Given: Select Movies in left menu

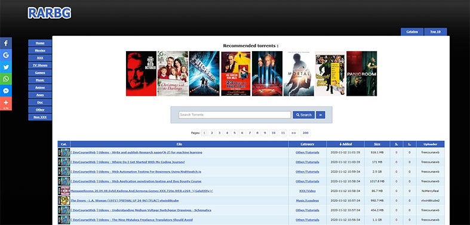Looking at the screenshot, I should point(40,51).
